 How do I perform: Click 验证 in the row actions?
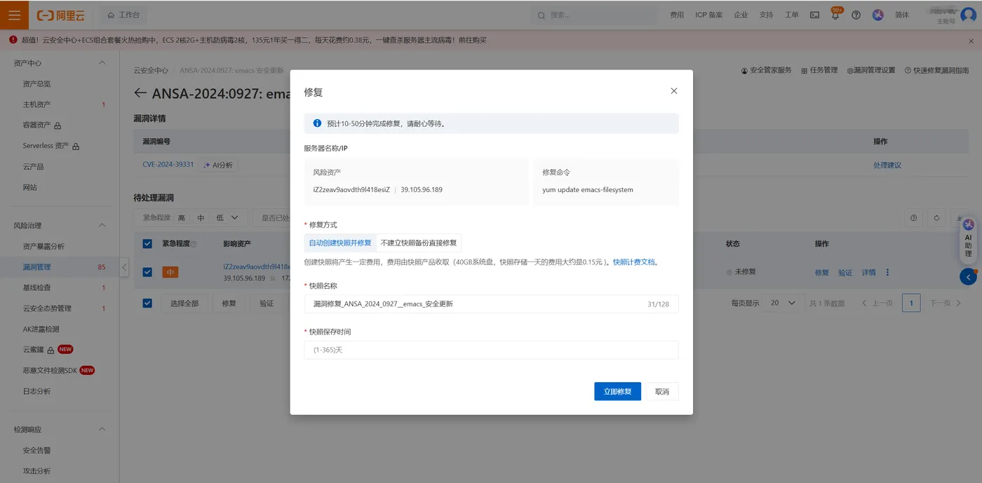coord(845,272)
